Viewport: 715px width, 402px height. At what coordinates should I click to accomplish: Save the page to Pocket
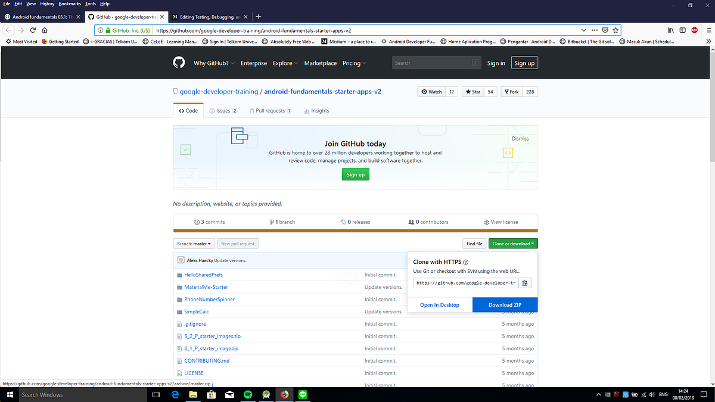pos(605,29)
